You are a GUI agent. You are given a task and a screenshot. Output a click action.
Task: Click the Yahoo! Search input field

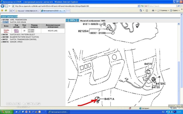158,6
